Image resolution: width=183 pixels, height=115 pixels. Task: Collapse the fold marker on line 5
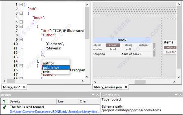click(x=21, y=22)
